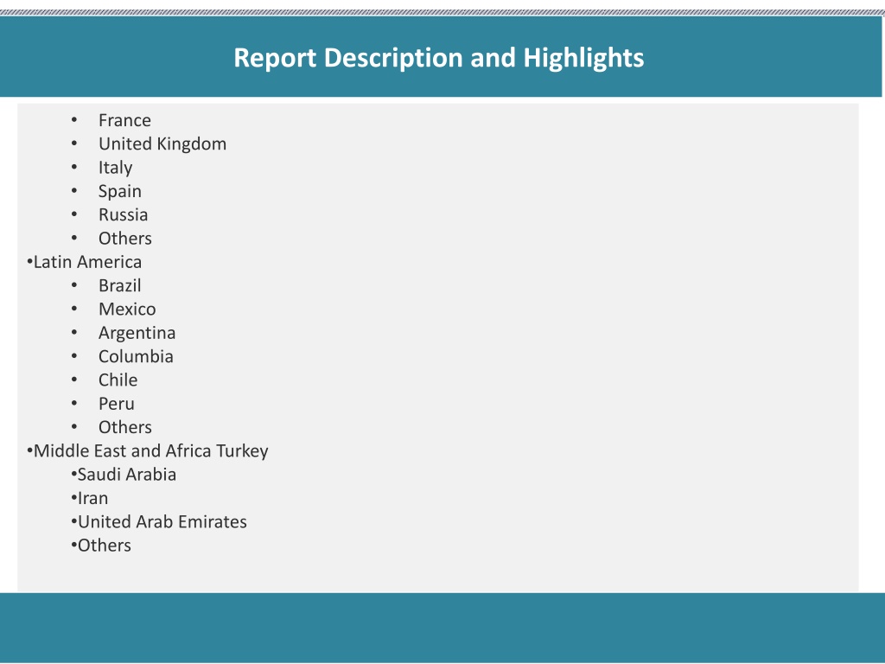Click on the 'Italy' entry

(x=116, y=168)
